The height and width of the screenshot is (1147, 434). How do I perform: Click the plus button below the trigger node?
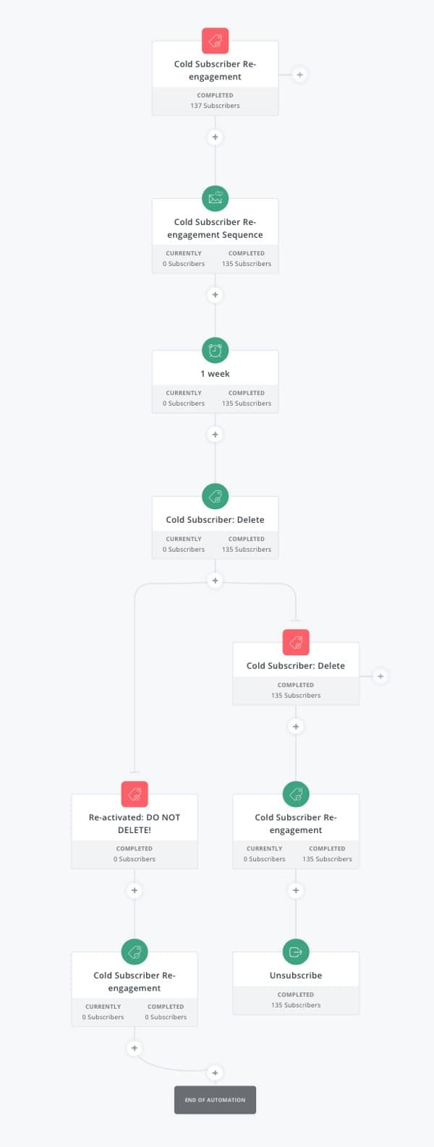click(x=215, y=137)
